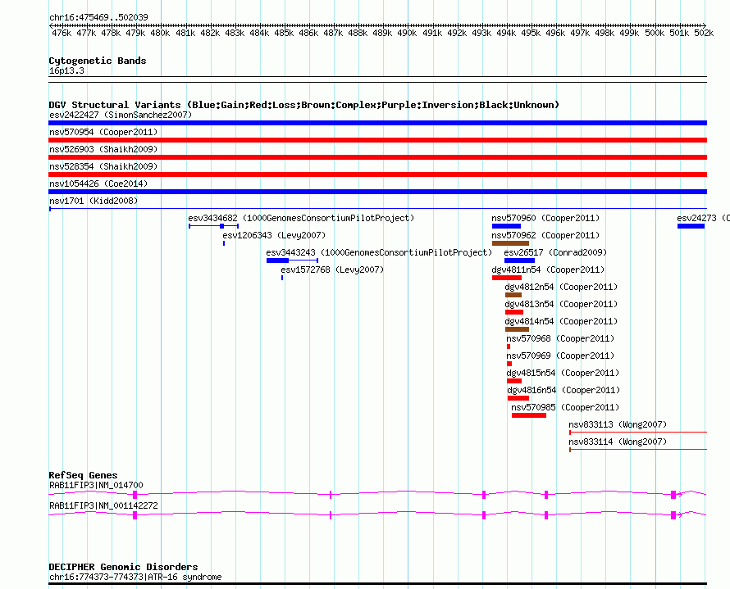Click the nsv833113 Wong2007 red line feature
Image resolution: width=730 pixels, height=589 pixels.
pos(638,433)
